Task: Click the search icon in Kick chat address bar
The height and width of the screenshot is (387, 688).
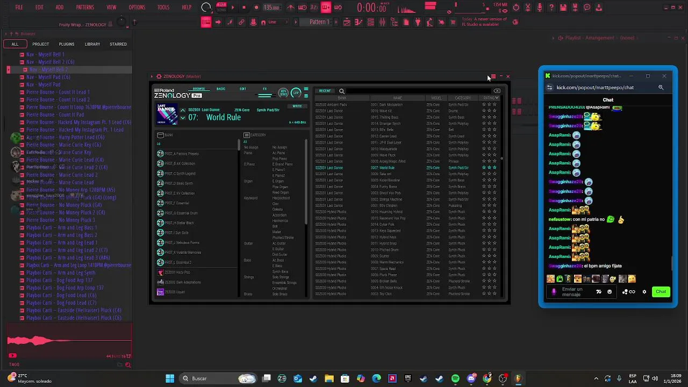Action: click(661, 88)
